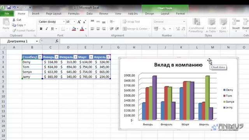Open Cell Styles gallery
This screenshot has height=140, width=249.
click(x=223, y=25)
